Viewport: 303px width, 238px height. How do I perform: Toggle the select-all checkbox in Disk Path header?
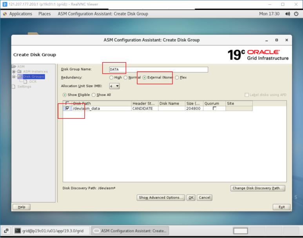(x=67, y=103)
